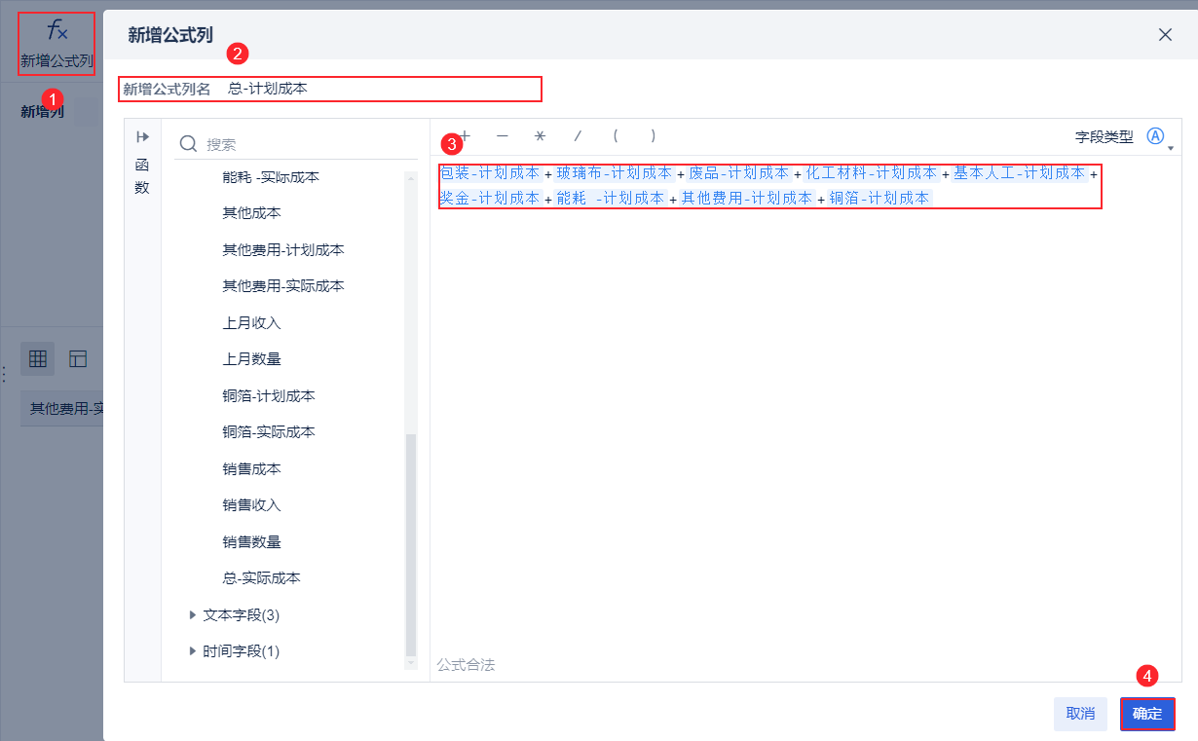
Task: Click 废品-计划成本 token in formula
Action: pos(739,173)
